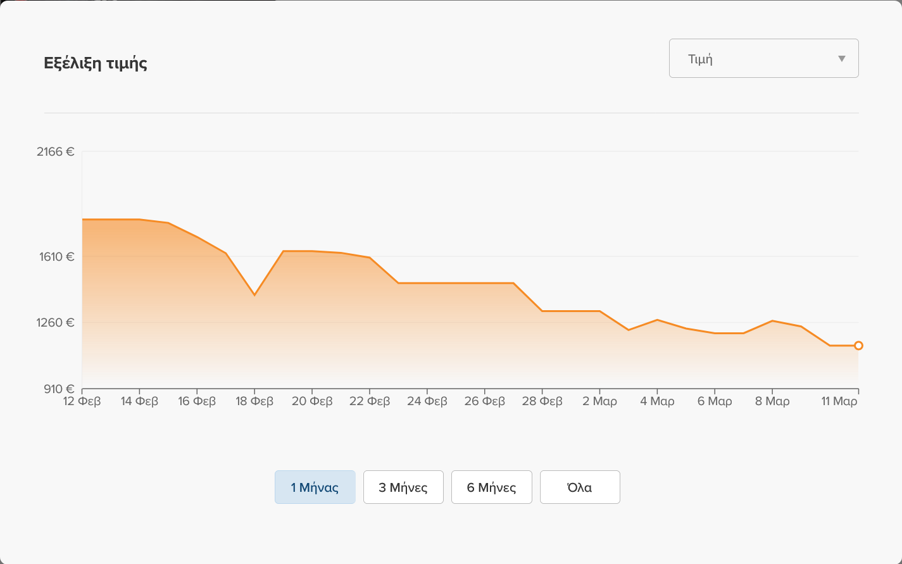The image size is (902, 564).
Task: Click the 26 Φεβ axis label
Action: coord(485,401)
